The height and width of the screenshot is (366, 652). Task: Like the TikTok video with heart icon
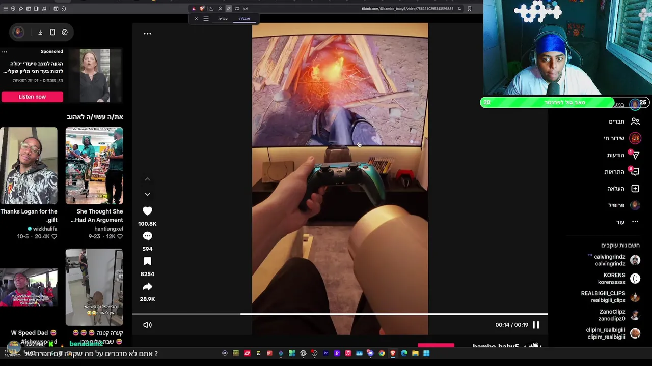pos(147,211)
